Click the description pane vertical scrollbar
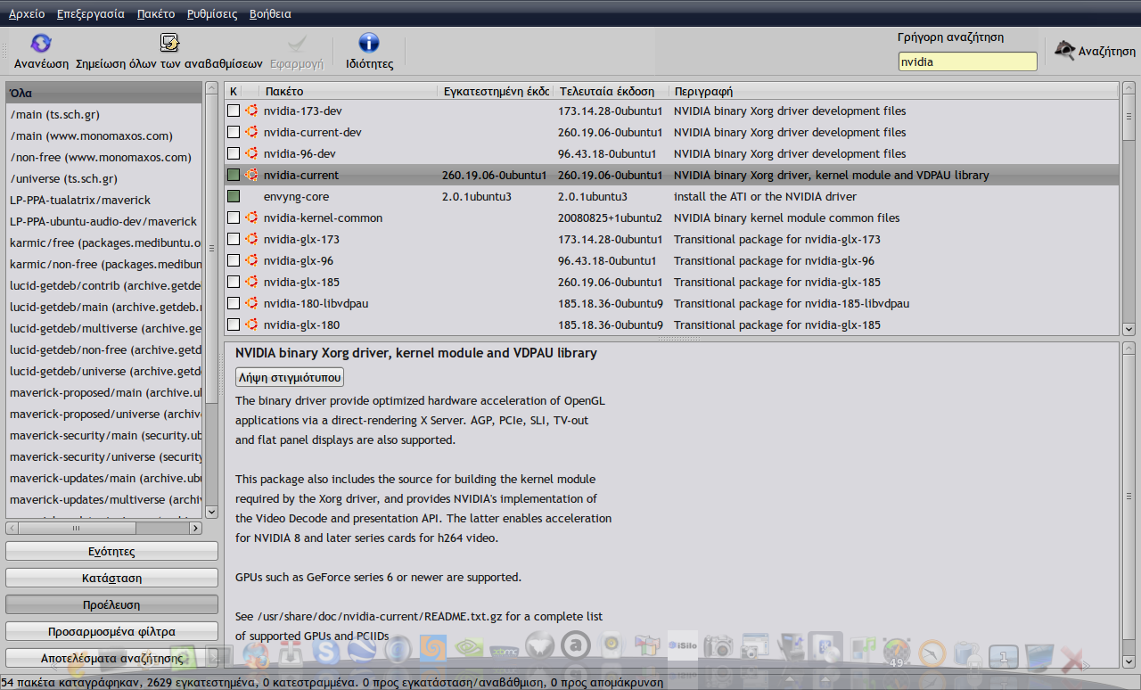The height and width of the screenshot is (690, 1141). tap(1129, 505)
